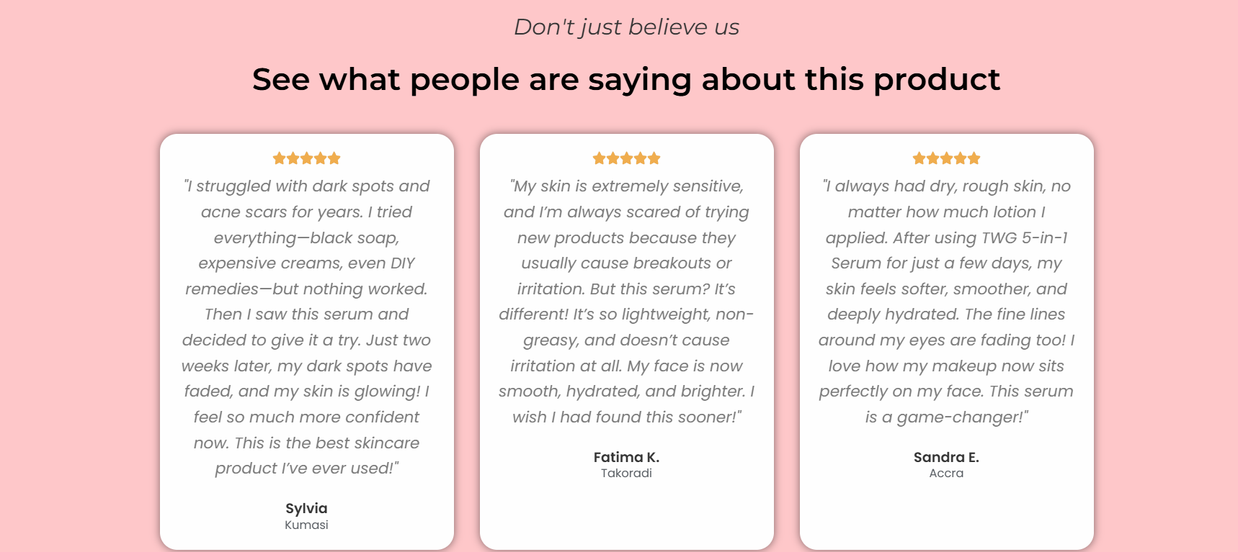1238x552 pixels.
Task: Click the last star in Sylvia's review
Action: coord(334,158)
